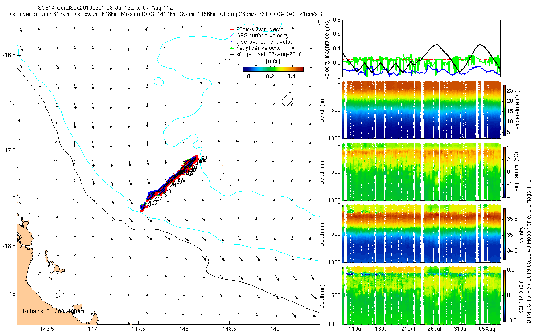Click the salinity colorbar
Viewport: 535px width, 334px height.
505,233
